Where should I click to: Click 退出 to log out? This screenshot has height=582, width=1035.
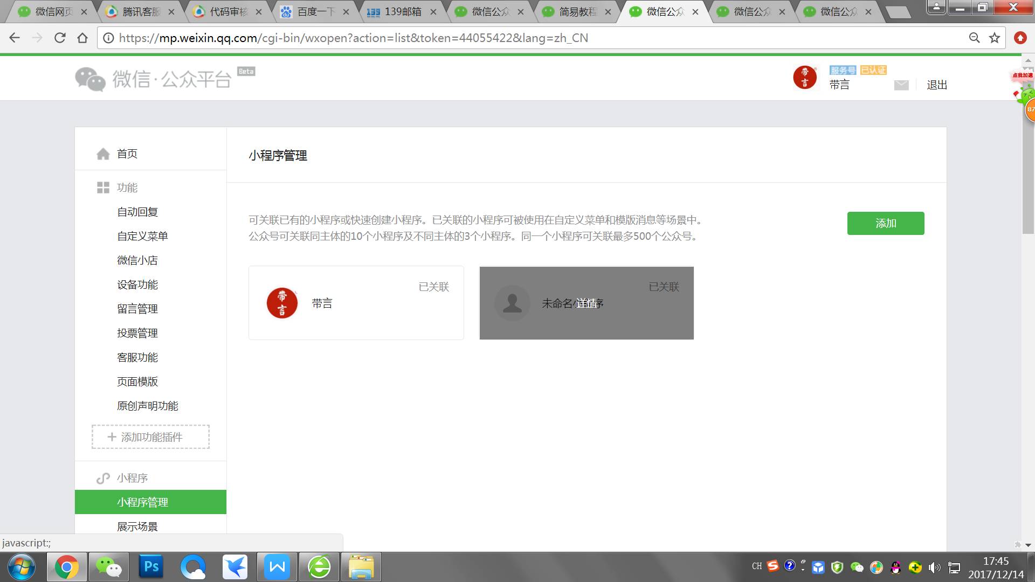tap(937, 85)
